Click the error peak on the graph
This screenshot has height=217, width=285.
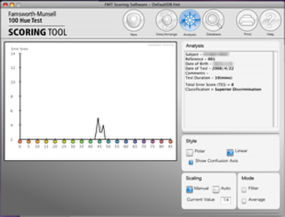98,119
